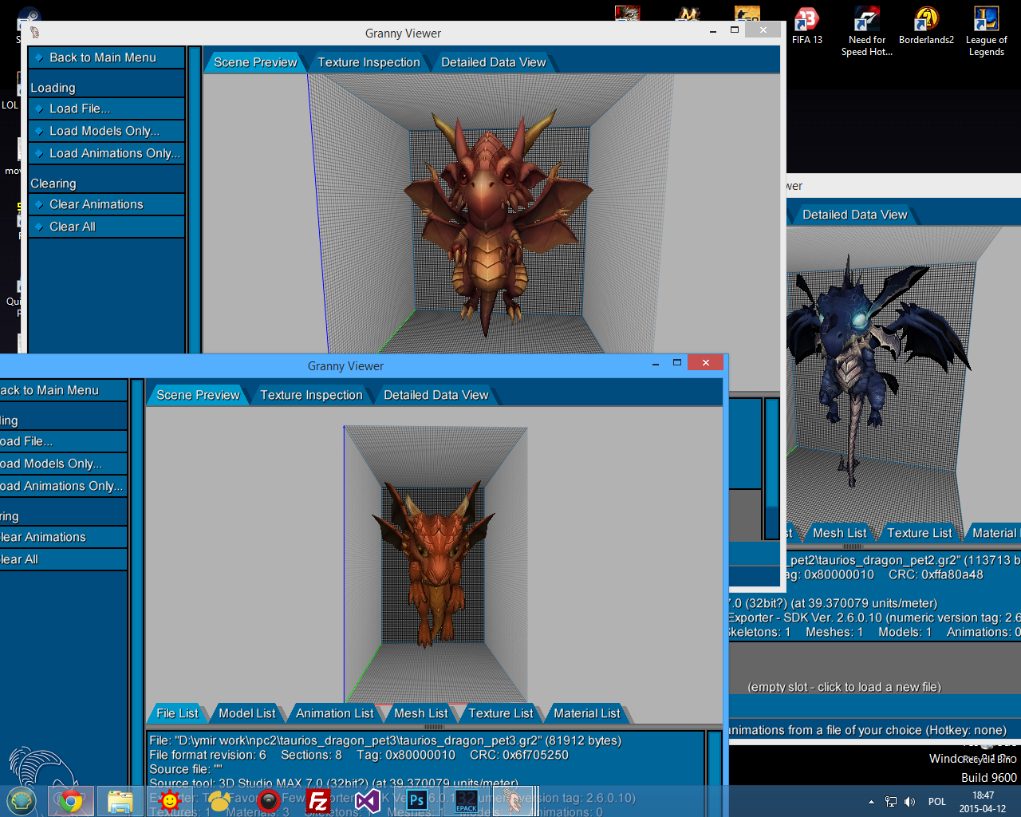Viewport: 1021px width, 817px height.
Task: Click the Classic Shell start button
Action: click(22, 801)
